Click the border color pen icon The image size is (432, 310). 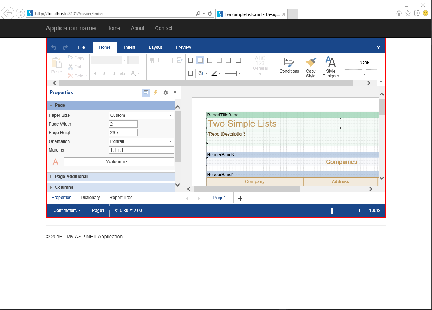(214, 73)
